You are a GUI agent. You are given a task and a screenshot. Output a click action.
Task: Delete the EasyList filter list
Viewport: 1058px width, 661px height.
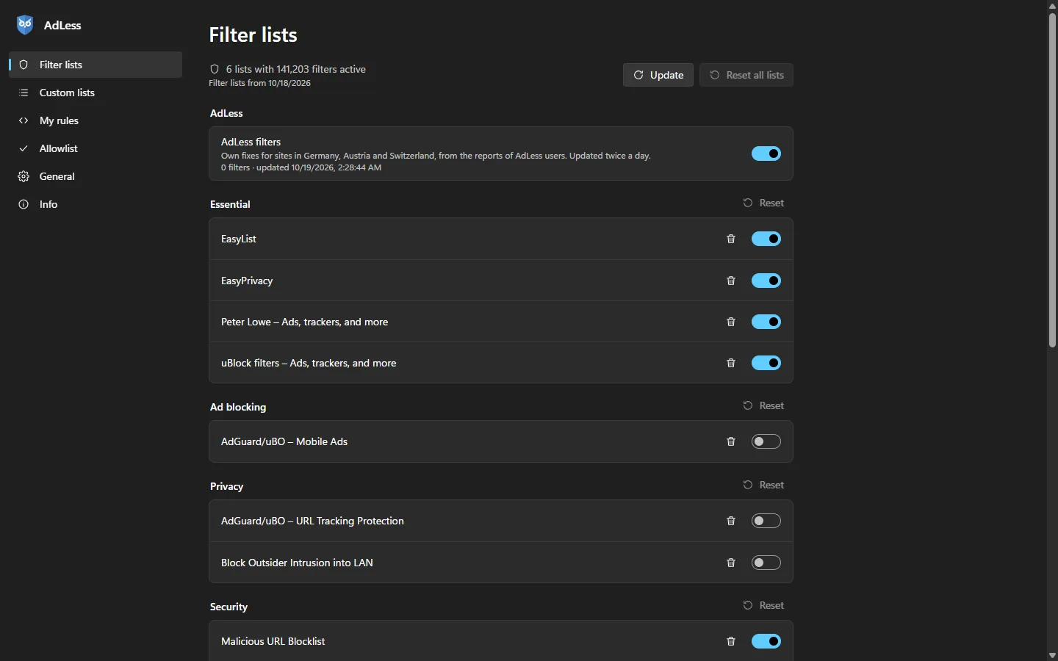[x=731, y=239]
